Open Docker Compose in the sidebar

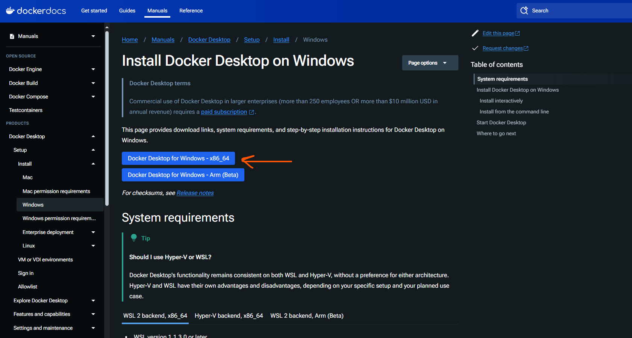click(x=29, y=97)
